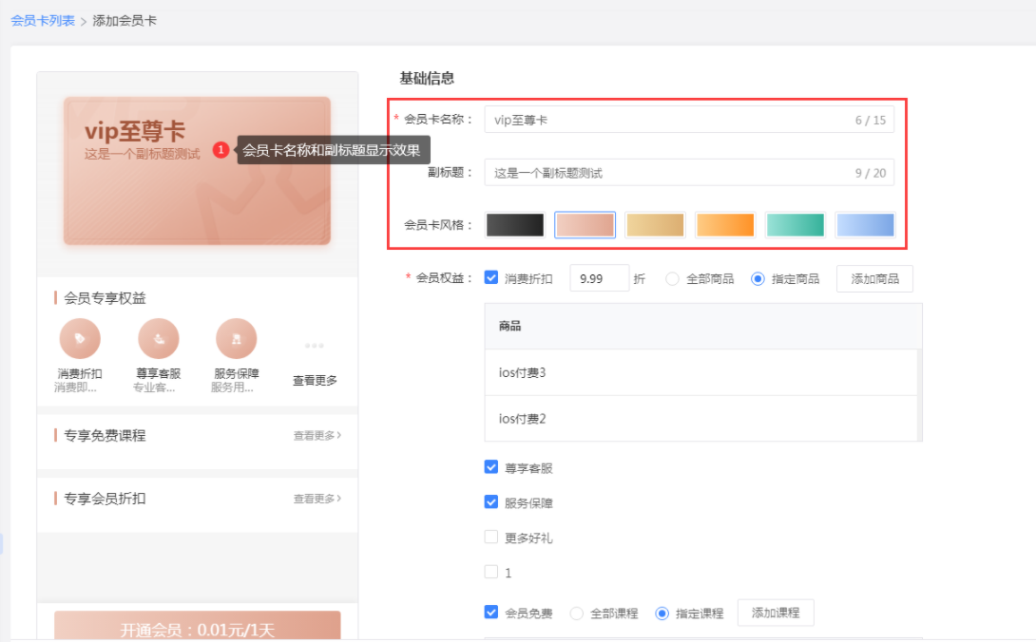This screenshot has height=642, width=1036.
Task: Click the 会员专享权益 section title
Action: click(105, 298)
